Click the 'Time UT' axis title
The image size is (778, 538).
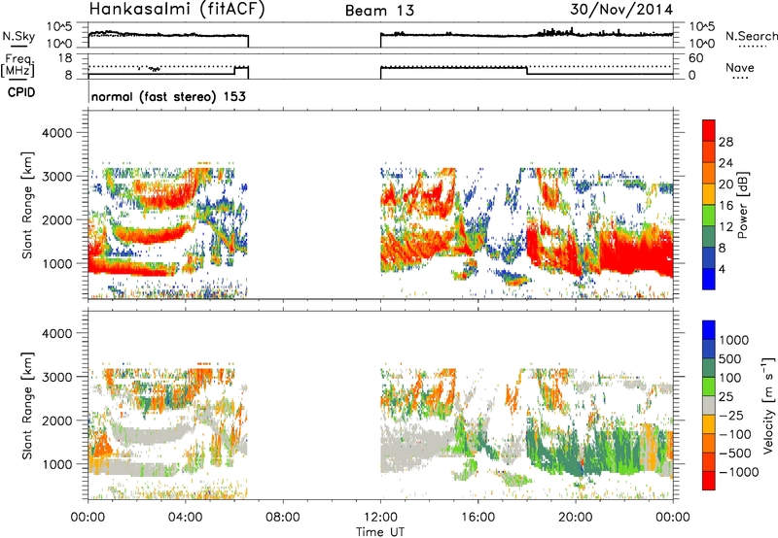[380, 532]
